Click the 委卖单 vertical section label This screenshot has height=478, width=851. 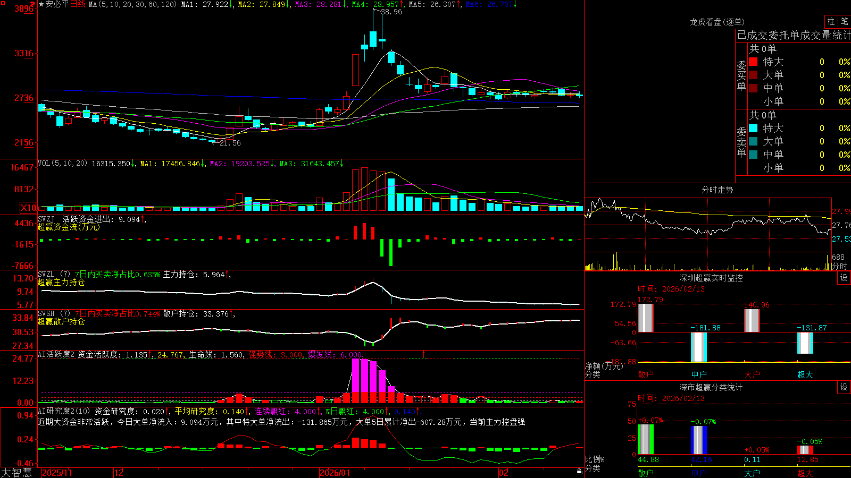point(741,142)
